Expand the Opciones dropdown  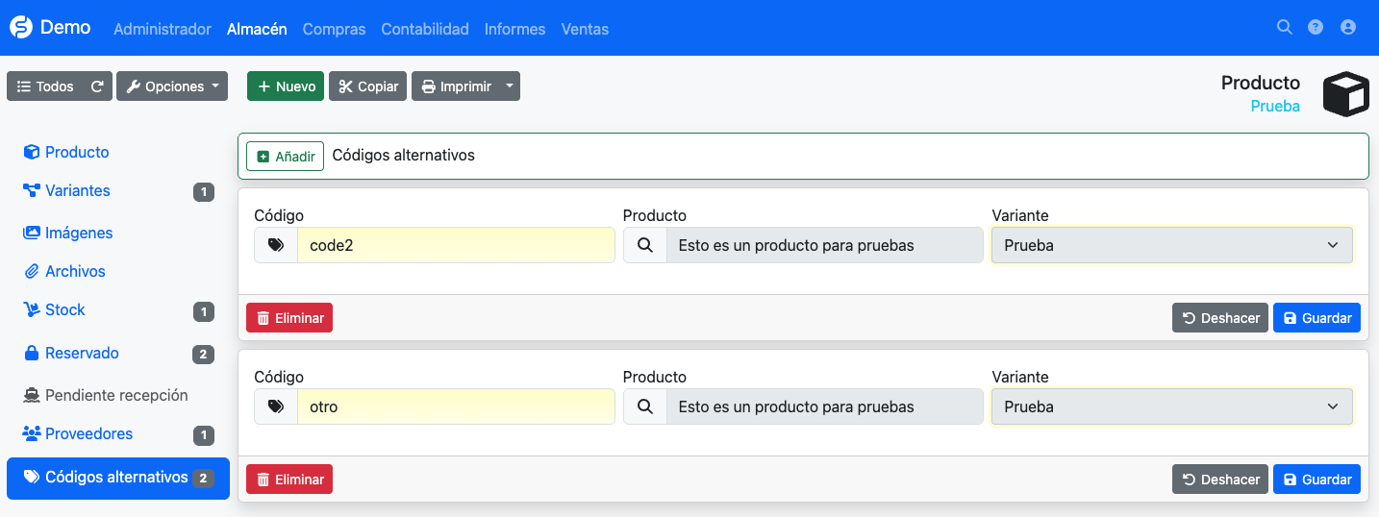click(x=172, y=86)
